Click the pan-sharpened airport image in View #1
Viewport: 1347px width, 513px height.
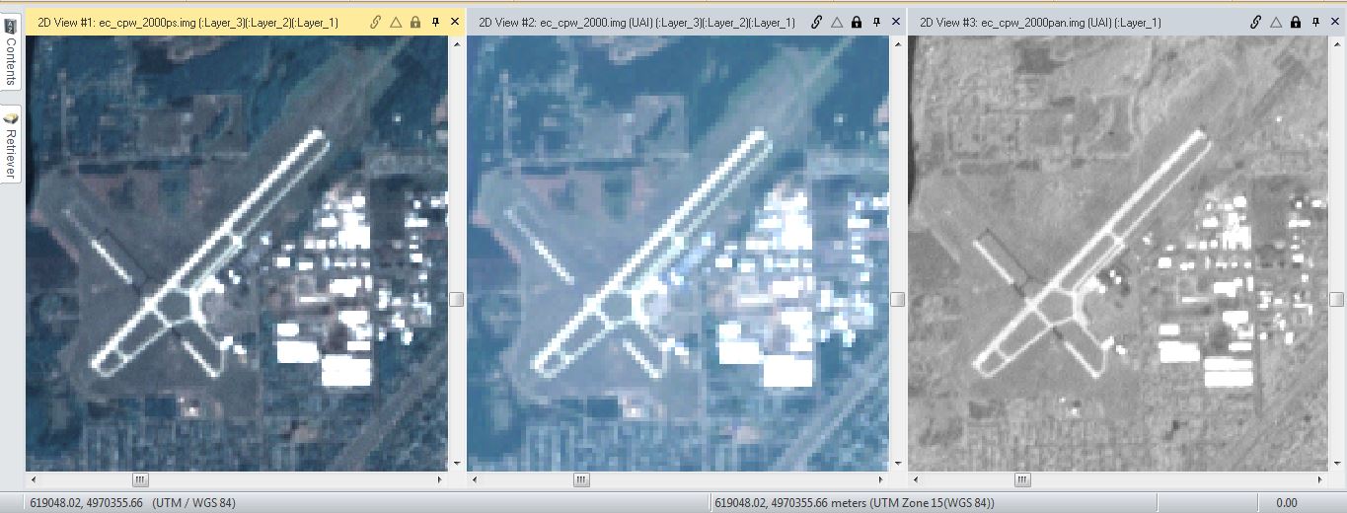(237, 254)
